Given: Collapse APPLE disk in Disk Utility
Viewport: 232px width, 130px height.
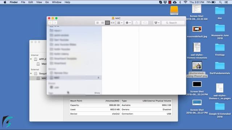Looking at the screenshot, I should pos(31,59).
